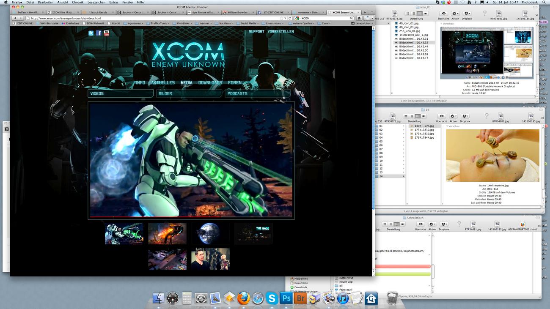
Task: Open Adobe Bridge from the Dock
Action: [300, 298]
